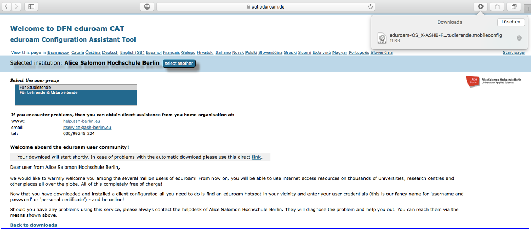Click the downloaded mobileconfig file name
The image size is (531, 230).
(x=446, y=35)
